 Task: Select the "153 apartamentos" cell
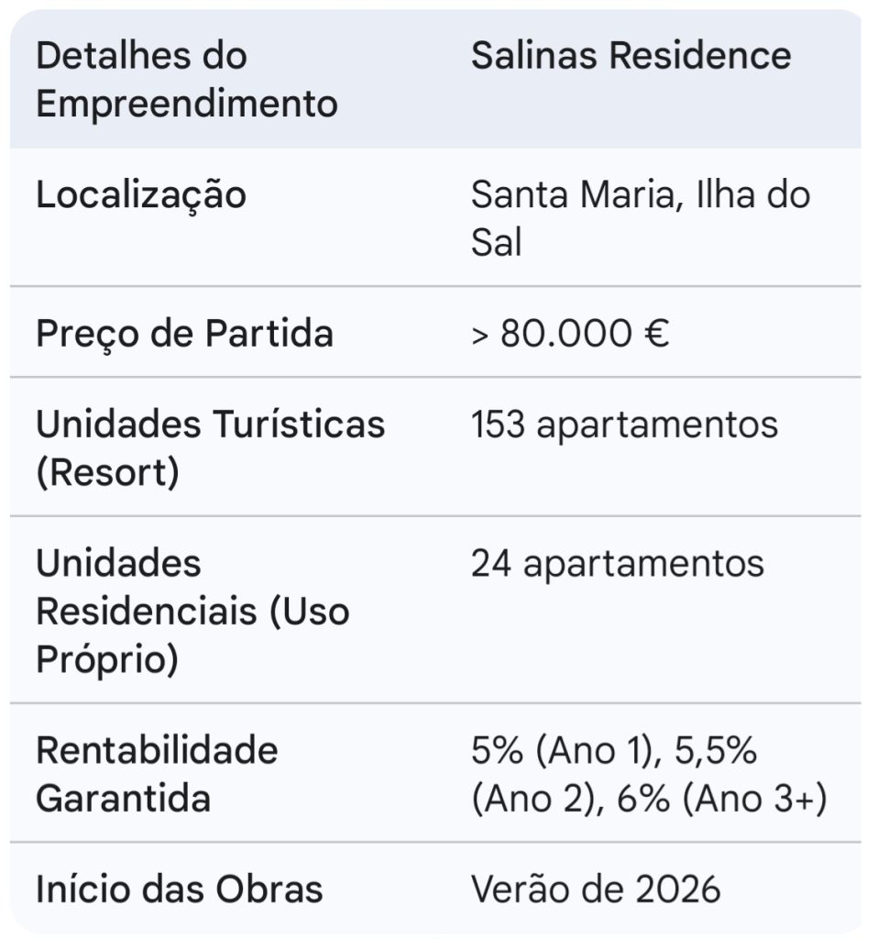[624, 425]
